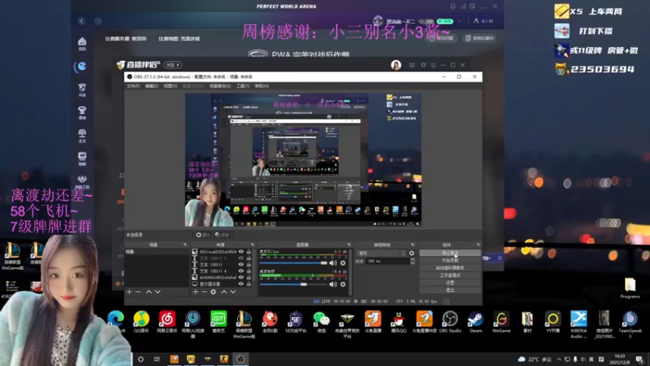Click 麦克风/Aux volume slider

click(293, 263)
